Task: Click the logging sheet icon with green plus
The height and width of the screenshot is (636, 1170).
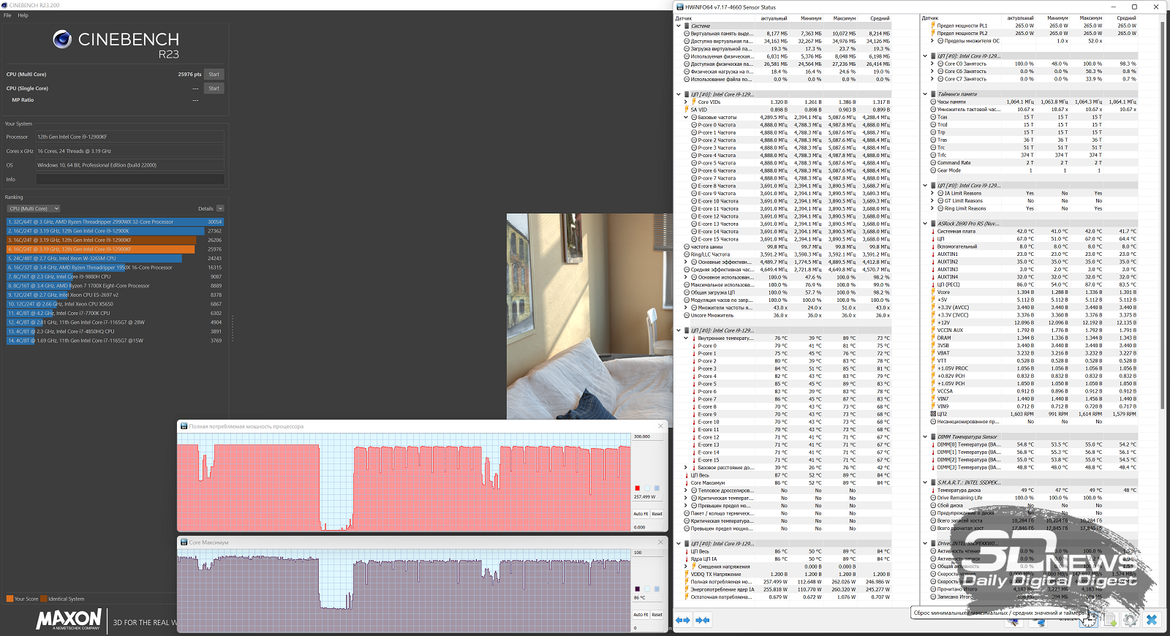Action: (x=1109, y=620)
